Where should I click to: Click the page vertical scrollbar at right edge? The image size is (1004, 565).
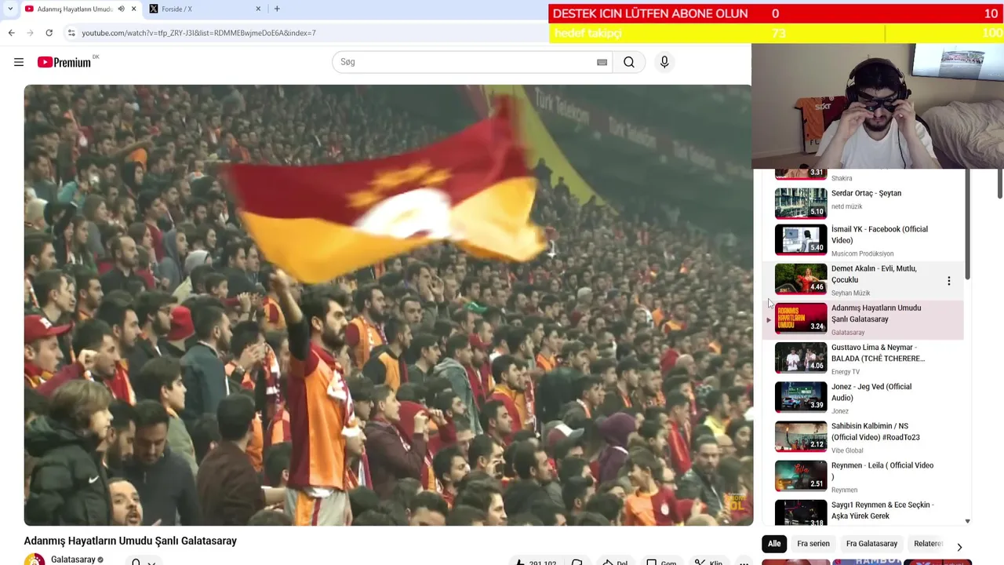1000,183
